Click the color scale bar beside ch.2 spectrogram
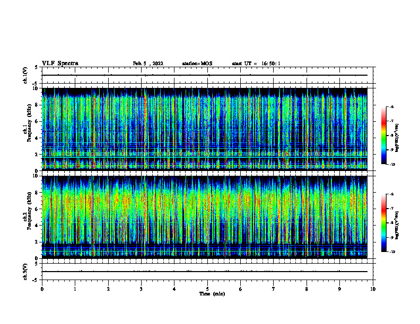The image size is (420, 324). (383, 223)
